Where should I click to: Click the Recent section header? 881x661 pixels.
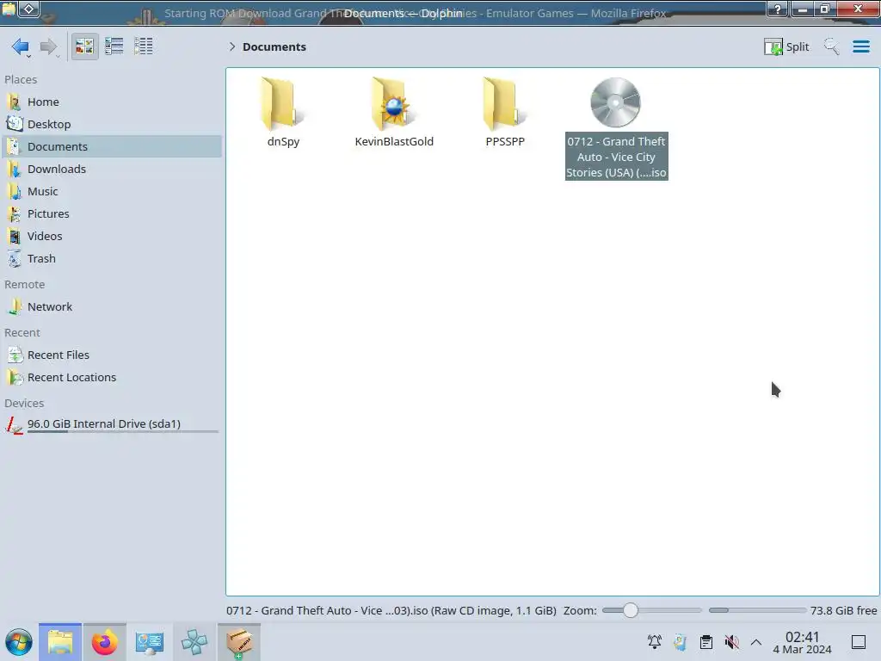click(22, 333)
